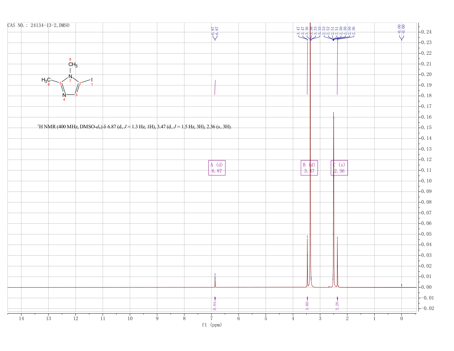Click the N-methyl CH3 group labeled 8
This screenshot has height=351, width=454.
click(x=73, y=65)
